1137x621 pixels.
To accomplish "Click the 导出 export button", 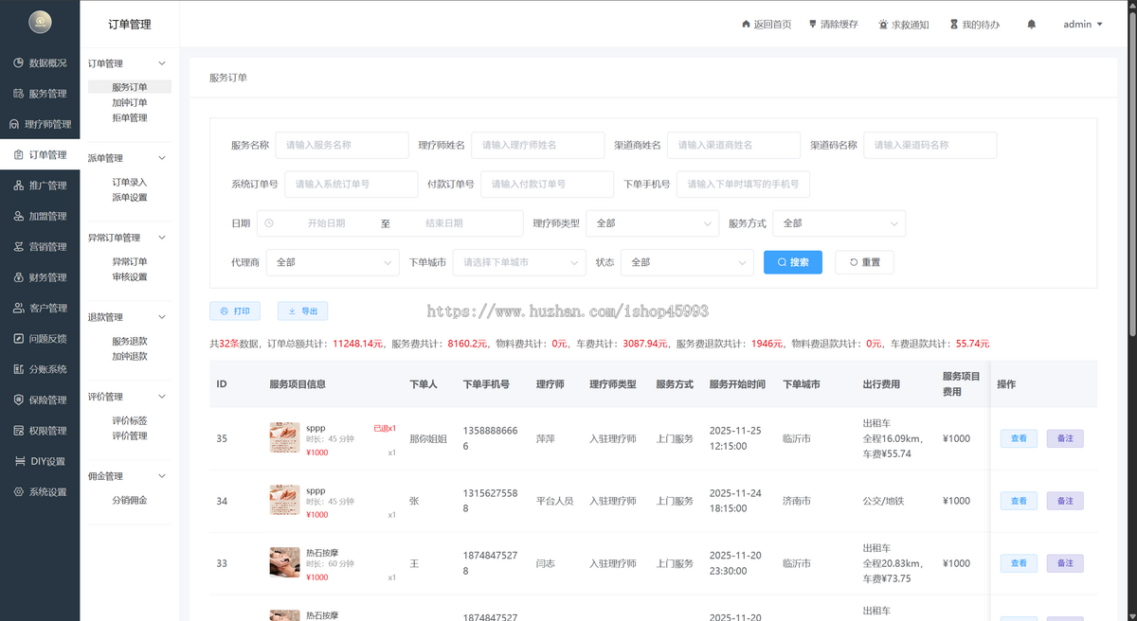I will click(302, 310).
